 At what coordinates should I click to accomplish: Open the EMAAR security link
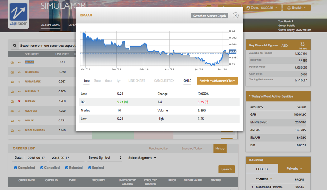[x=29, y=62]
